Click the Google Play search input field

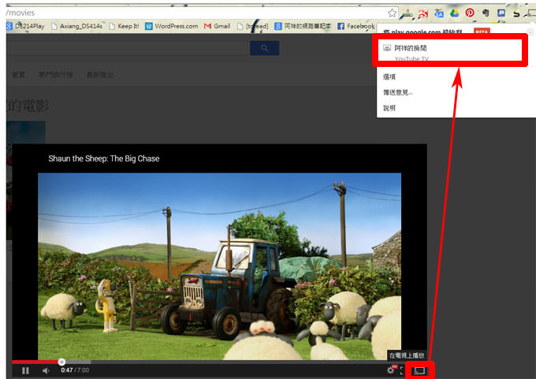128,48
